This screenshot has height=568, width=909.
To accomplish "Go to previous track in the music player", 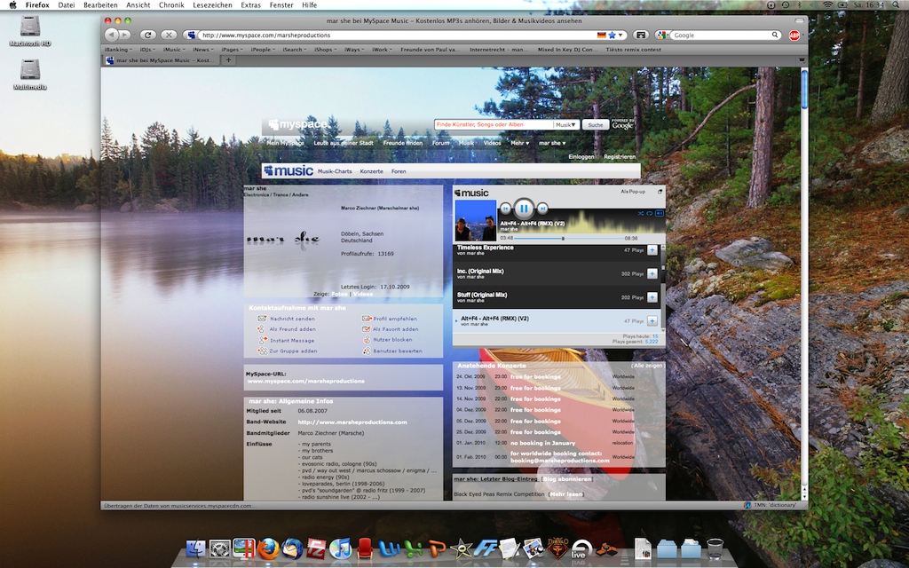I will (x=506, y=209).
